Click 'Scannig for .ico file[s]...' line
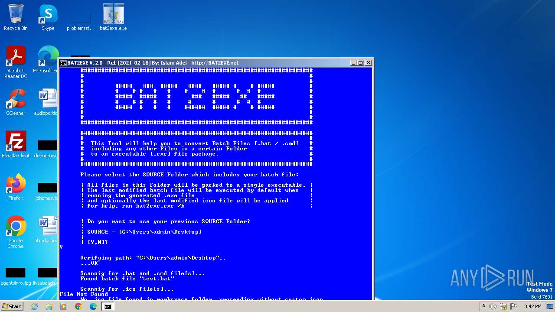Viewport: 555px width, 312px height. 127,289
